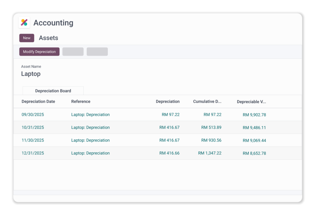The image size is (317, 212).
Task: Click the RM 1,347.22 cumulative depreciation value
Action: (x=210, y=153)
